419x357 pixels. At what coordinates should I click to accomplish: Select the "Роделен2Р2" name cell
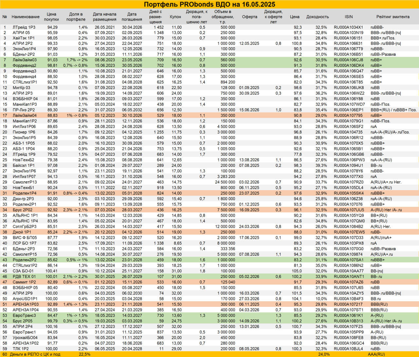click(25, 260)
